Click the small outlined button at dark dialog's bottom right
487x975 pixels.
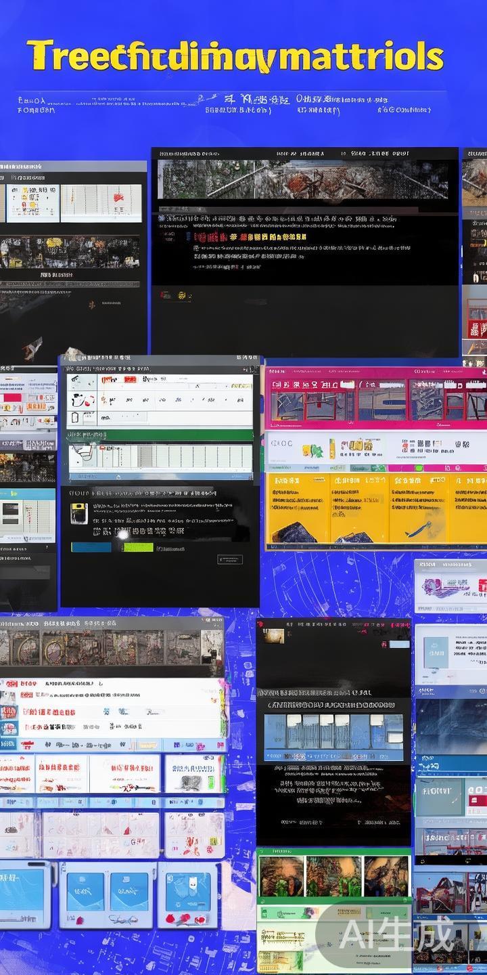pyautogui.click(x=229, y=559)
